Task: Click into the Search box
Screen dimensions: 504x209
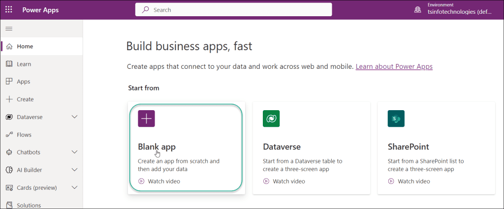Action: (x=233, y=10)
